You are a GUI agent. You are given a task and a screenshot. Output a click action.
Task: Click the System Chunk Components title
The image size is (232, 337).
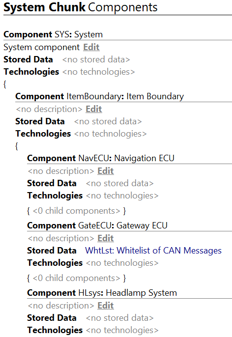[x=81, y=7]
